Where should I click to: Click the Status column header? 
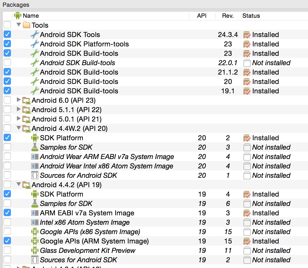tap(251, 16)
